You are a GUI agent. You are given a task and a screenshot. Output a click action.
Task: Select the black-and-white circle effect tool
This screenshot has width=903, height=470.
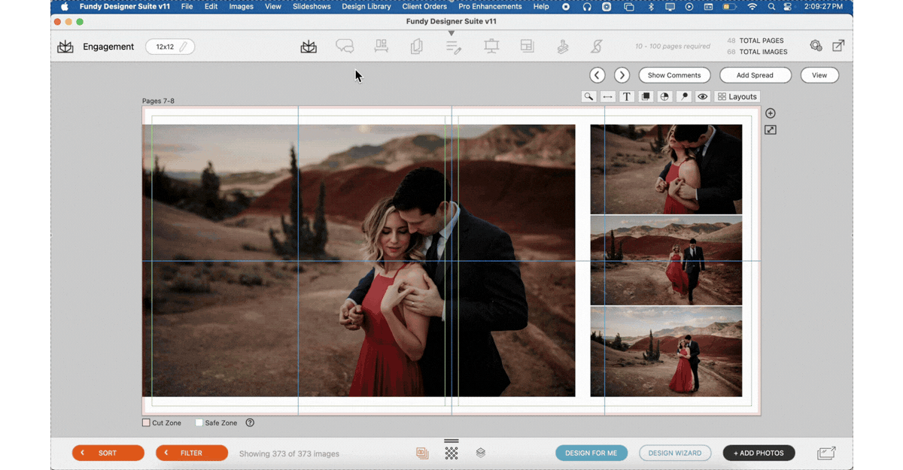tap(664, 97)
